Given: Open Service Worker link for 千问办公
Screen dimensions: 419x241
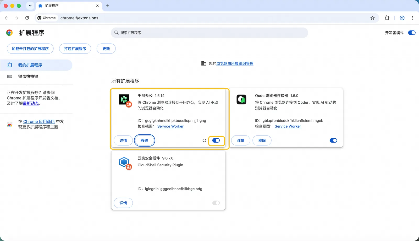Looking at the screenshot, I should click(170, 126).
